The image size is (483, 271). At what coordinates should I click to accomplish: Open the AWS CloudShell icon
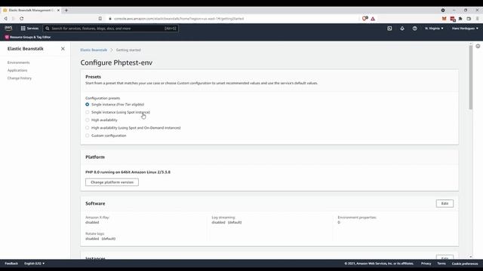pyautogui.click(x=389, y=29)
